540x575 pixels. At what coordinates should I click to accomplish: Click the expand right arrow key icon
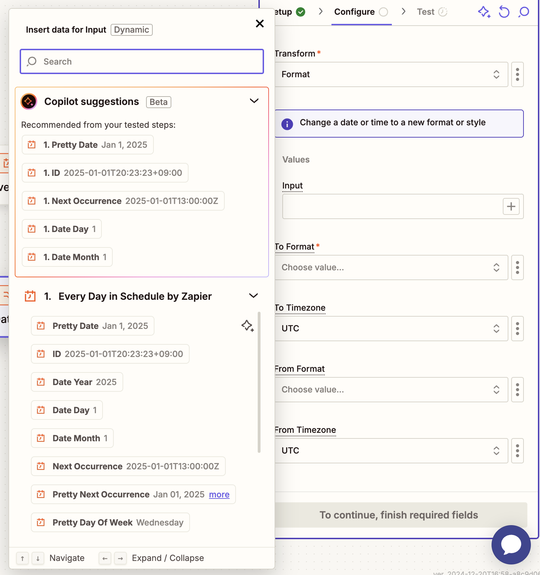(x=120, y=558)
